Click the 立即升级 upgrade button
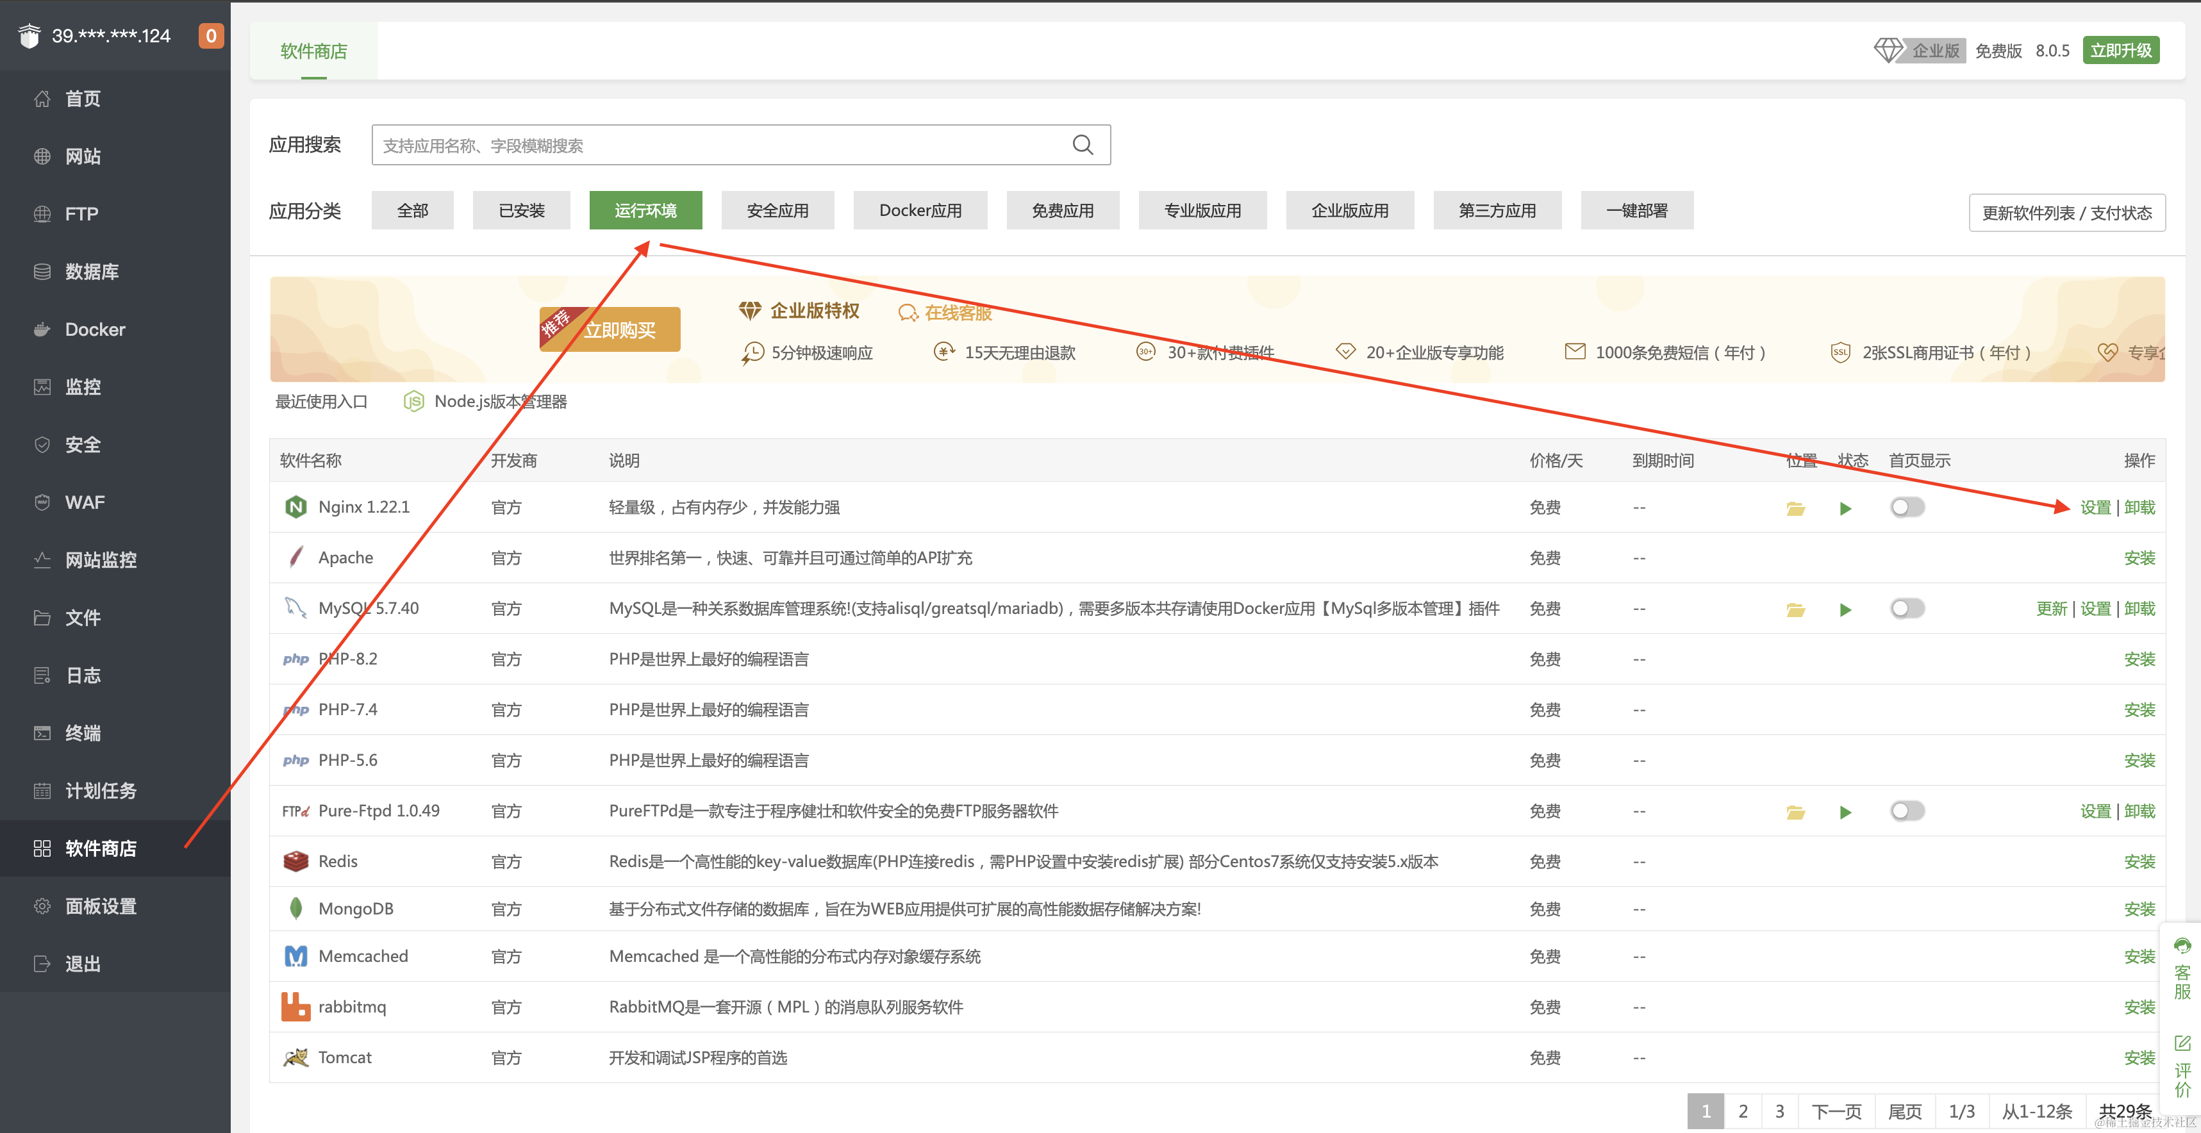The width and height of the screenshot is (2201, 1133). click(2121, 49)
